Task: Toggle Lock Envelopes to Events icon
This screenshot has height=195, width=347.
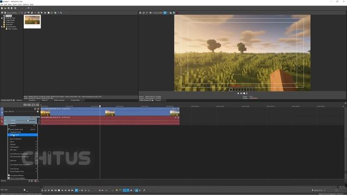Action: pyautogui.click(x=137, y=190)
